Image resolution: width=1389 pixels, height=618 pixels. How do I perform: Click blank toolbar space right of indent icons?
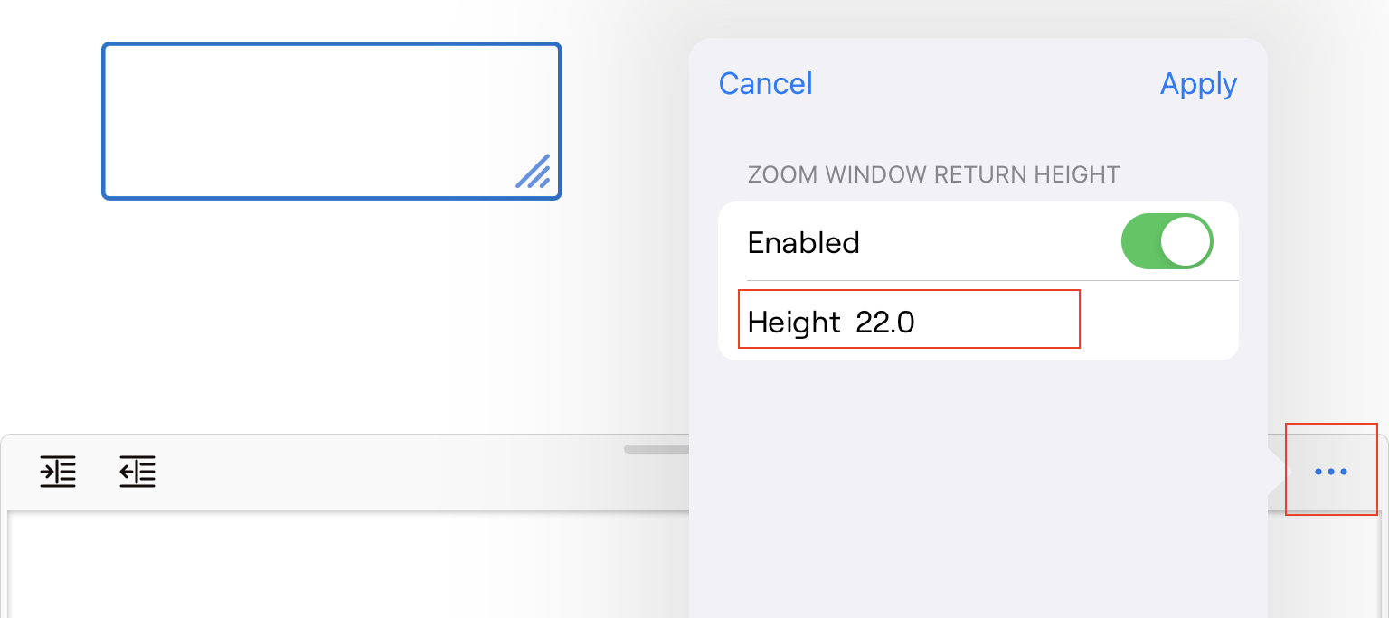(x=389, y=473)
